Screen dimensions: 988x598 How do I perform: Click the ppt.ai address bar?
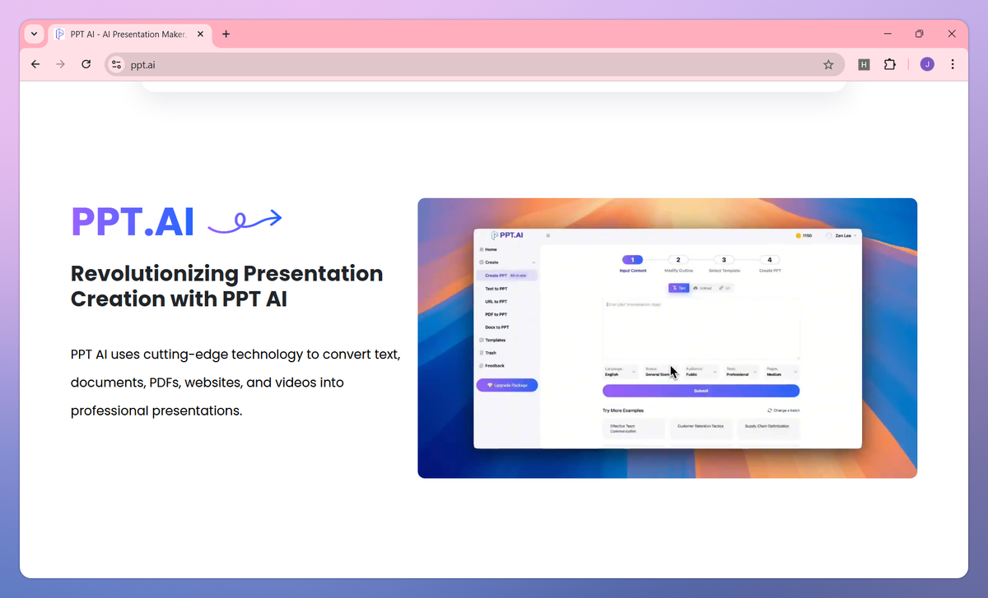tap(473, 64)
